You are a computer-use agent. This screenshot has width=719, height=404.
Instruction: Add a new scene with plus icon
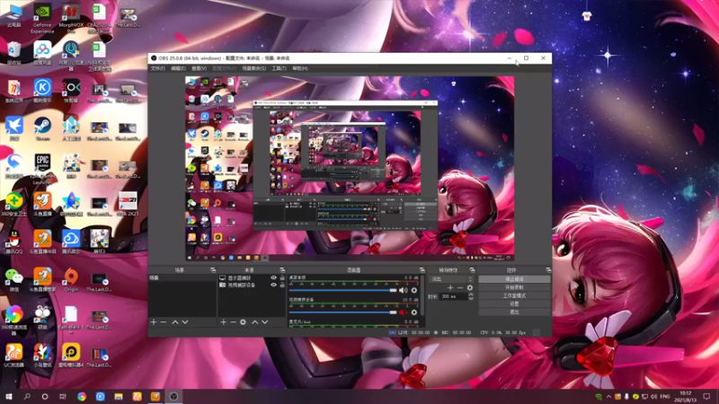pyautogui.click(x=153, y=322)
